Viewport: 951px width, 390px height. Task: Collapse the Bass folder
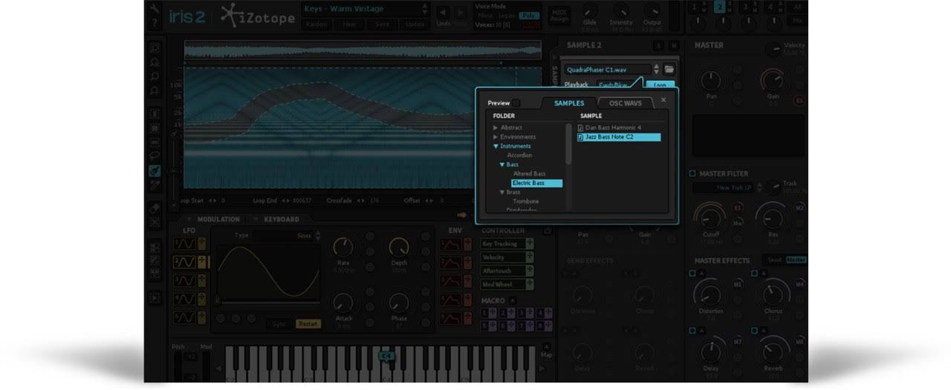click(x=503, y=165)
